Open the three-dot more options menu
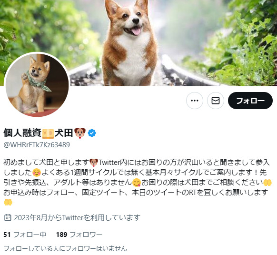The width and height of the screenshot is (277, 255). (195, 101)
